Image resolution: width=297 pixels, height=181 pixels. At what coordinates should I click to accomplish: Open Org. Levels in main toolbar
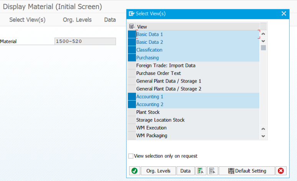[77, 20]
